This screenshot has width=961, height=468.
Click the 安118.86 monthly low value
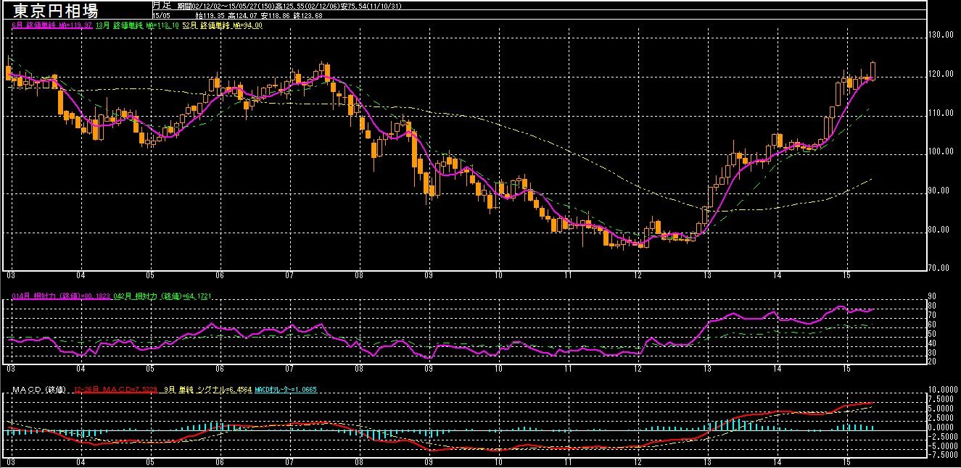pyautogui.click(x=276, y=14)
